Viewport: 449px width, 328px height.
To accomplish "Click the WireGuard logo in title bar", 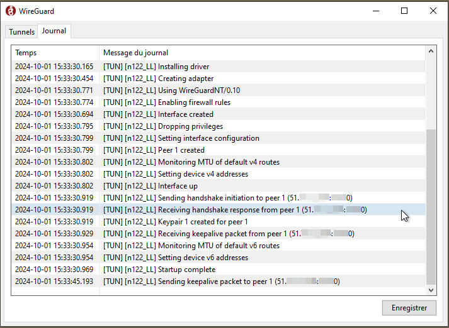I will [x=11, y=11].
